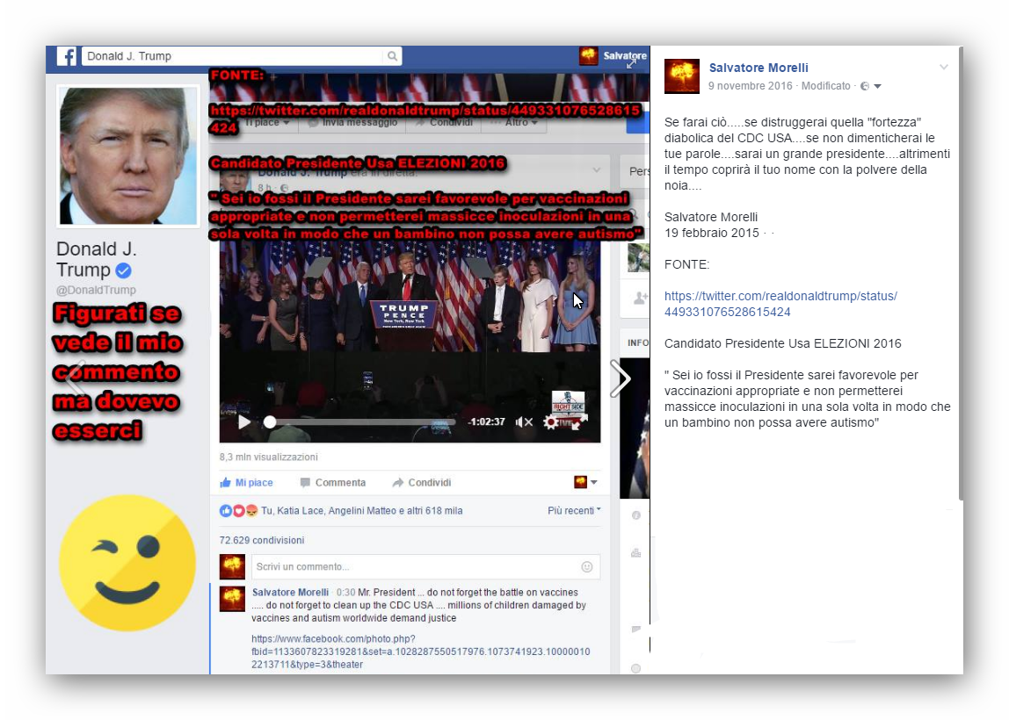Screen dimensions: 1009x720
Task: Click the video progress bar
Action: (x=361, y=421)
